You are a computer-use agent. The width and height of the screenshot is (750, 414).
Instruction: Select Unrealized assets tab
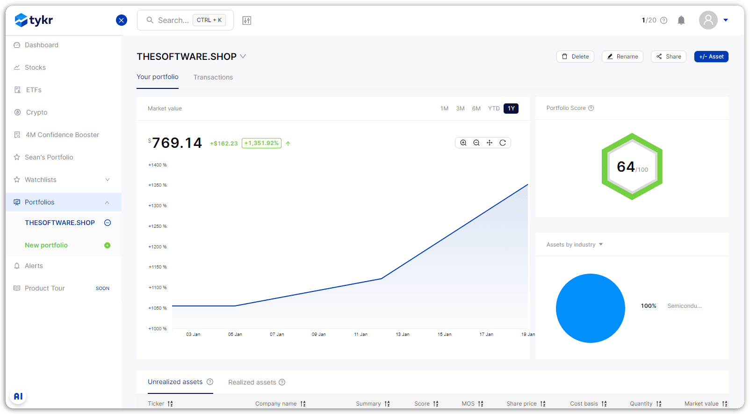coord(175,382)
